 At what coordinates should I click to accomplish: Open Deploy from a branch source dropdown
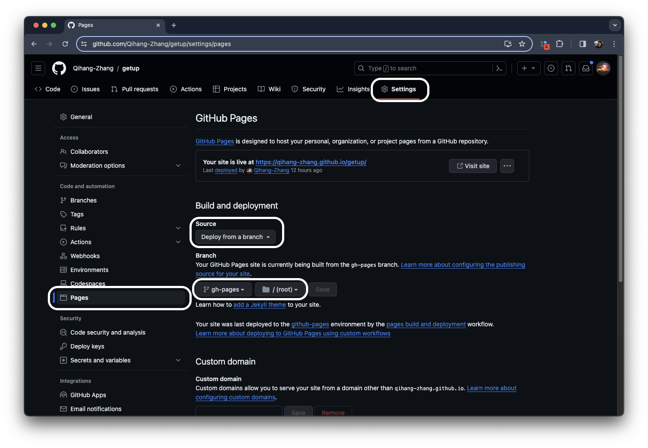pos(236,237)
